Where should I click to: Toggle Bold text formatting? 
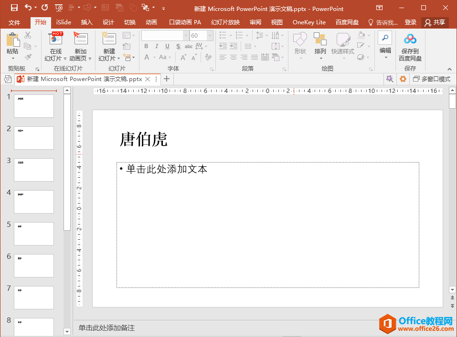[x=146, y=46]
